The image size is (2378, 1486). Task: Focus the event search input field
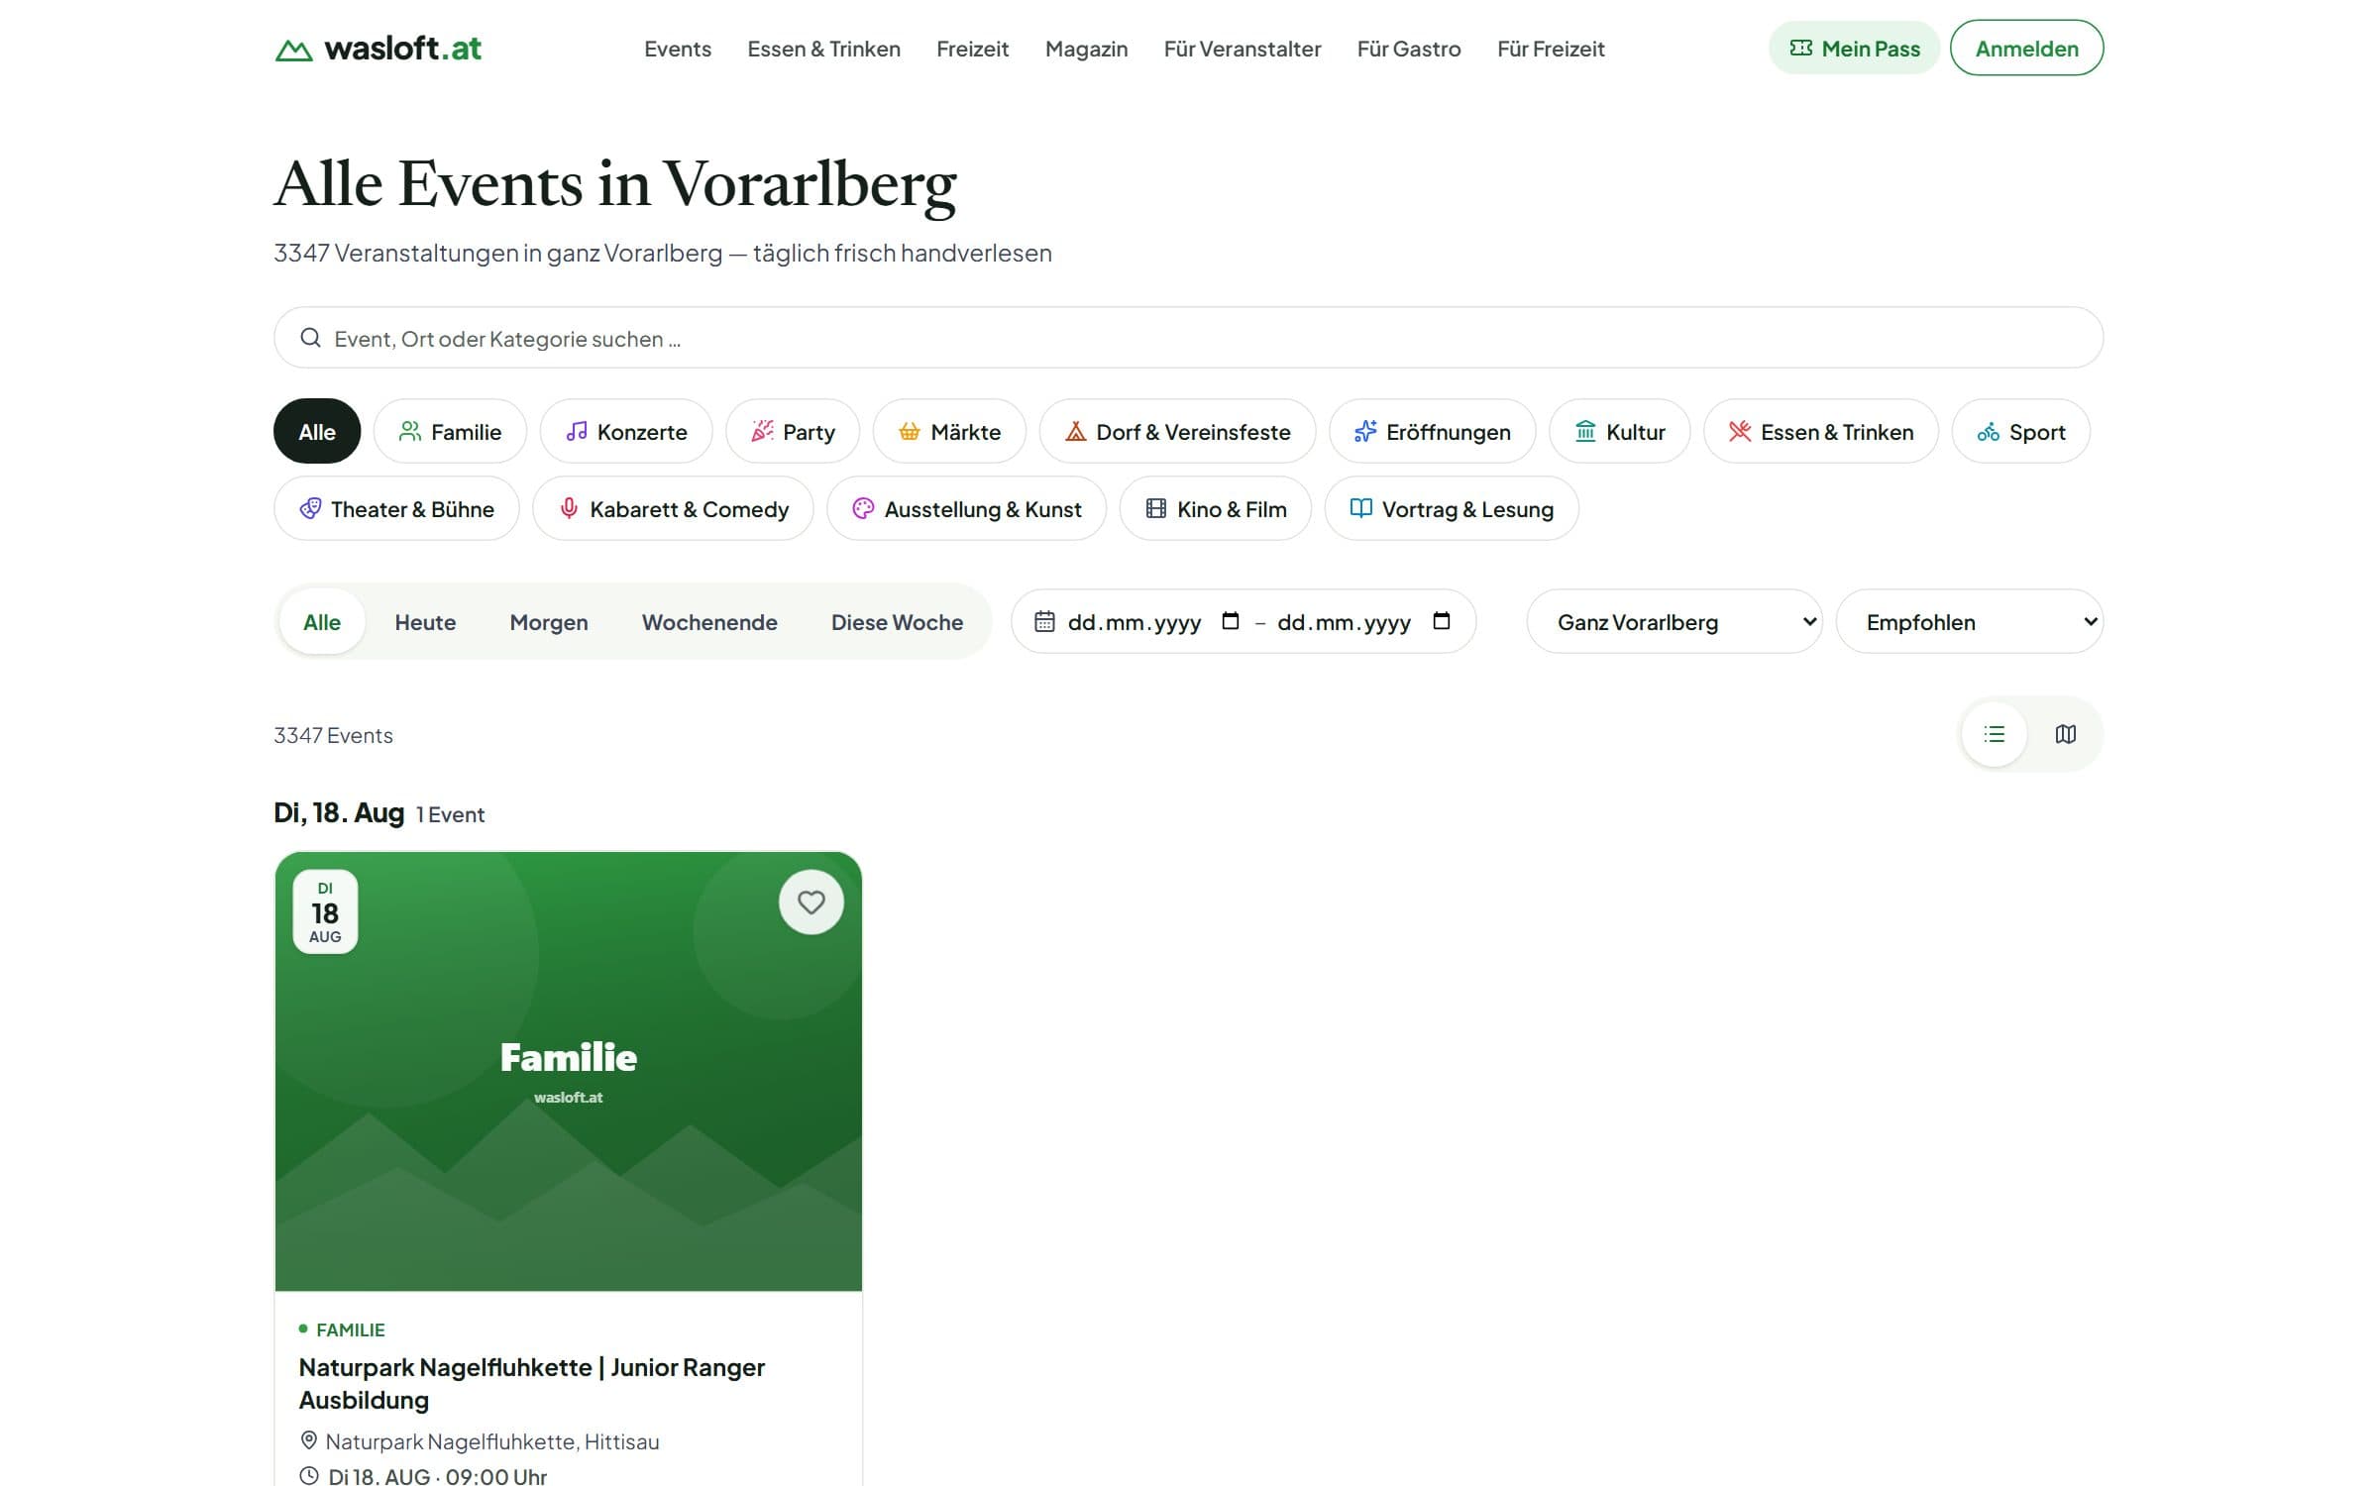(1188, 338)
